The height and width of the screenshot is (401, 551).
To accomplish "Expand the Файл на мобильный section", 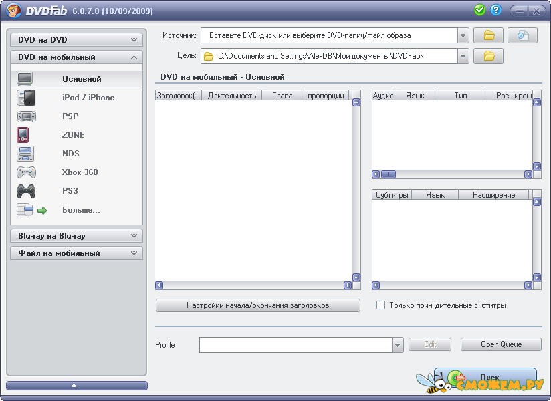I will click(x=77, y=253).
